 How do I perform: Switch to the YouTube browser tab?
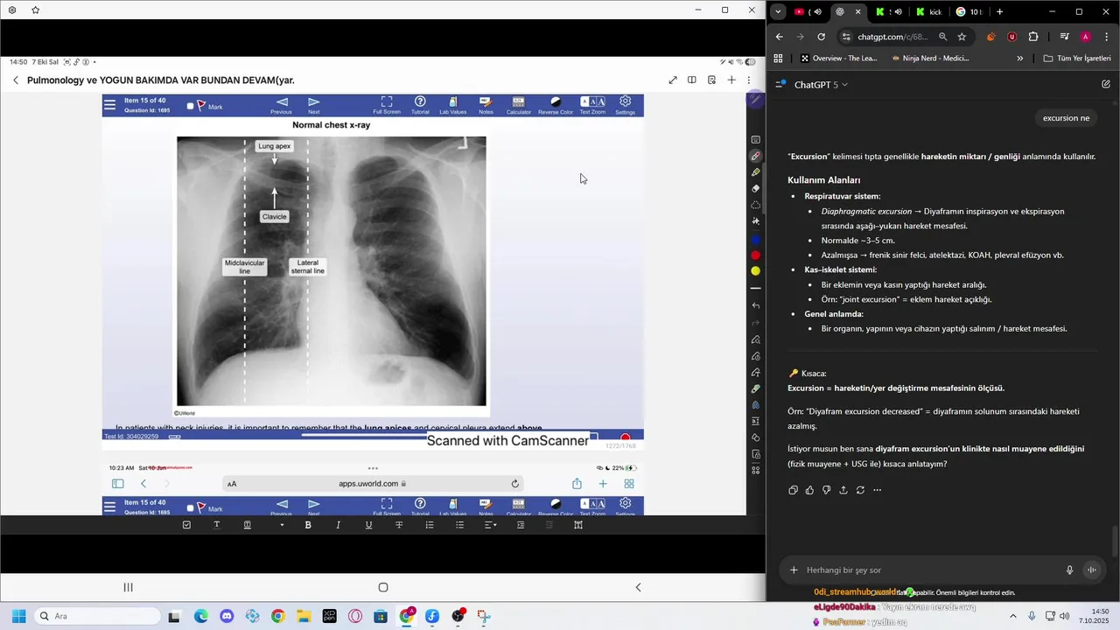tap(808, 11)
